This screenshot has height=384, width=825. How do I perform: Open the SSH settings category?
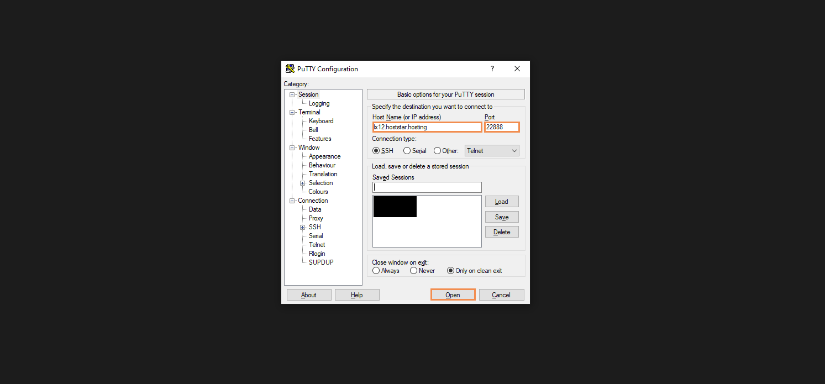315,227
